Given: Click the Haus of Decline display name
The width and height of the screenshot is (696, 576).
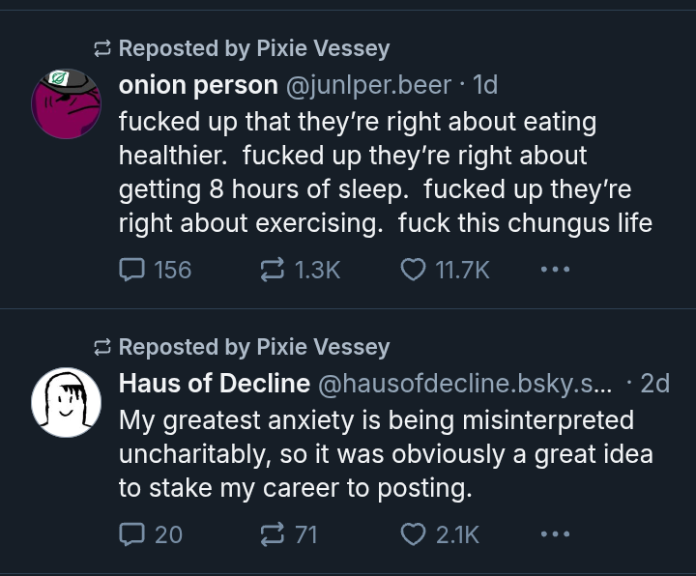Looking at the screenshot, I should coord(215,383).
